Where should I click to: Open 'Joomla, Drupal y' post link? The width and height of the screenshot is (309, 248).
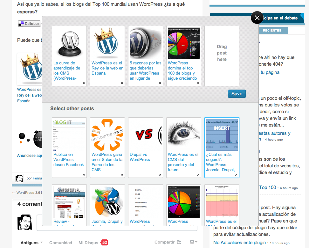[107, 221]
